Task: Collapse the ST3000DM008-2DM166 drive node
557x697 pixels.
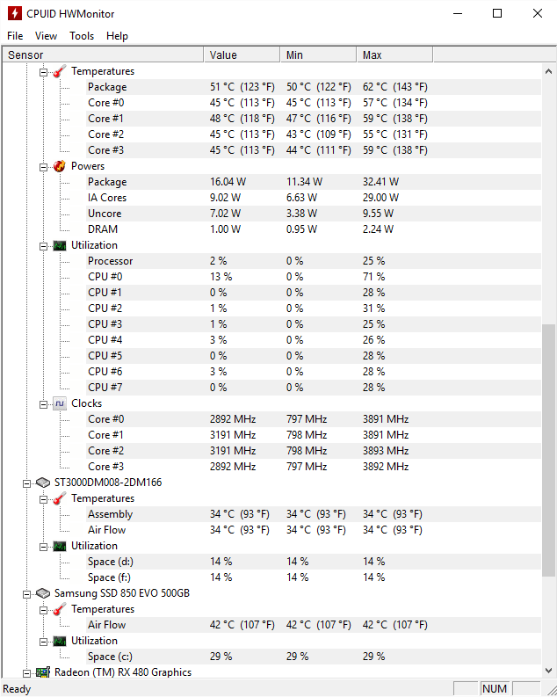Action: (26, 483)
